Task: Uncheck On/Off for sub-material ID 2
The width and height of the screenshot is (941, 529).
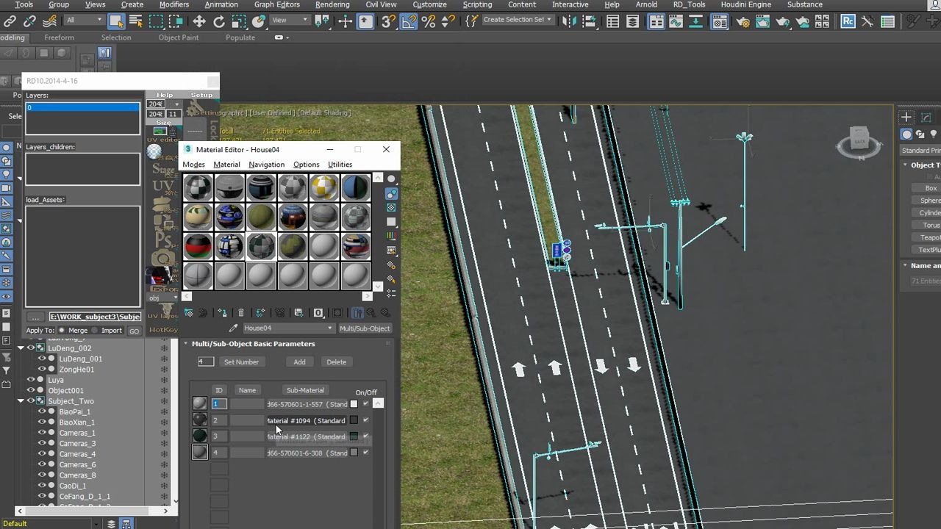Action: pos(365,420)
